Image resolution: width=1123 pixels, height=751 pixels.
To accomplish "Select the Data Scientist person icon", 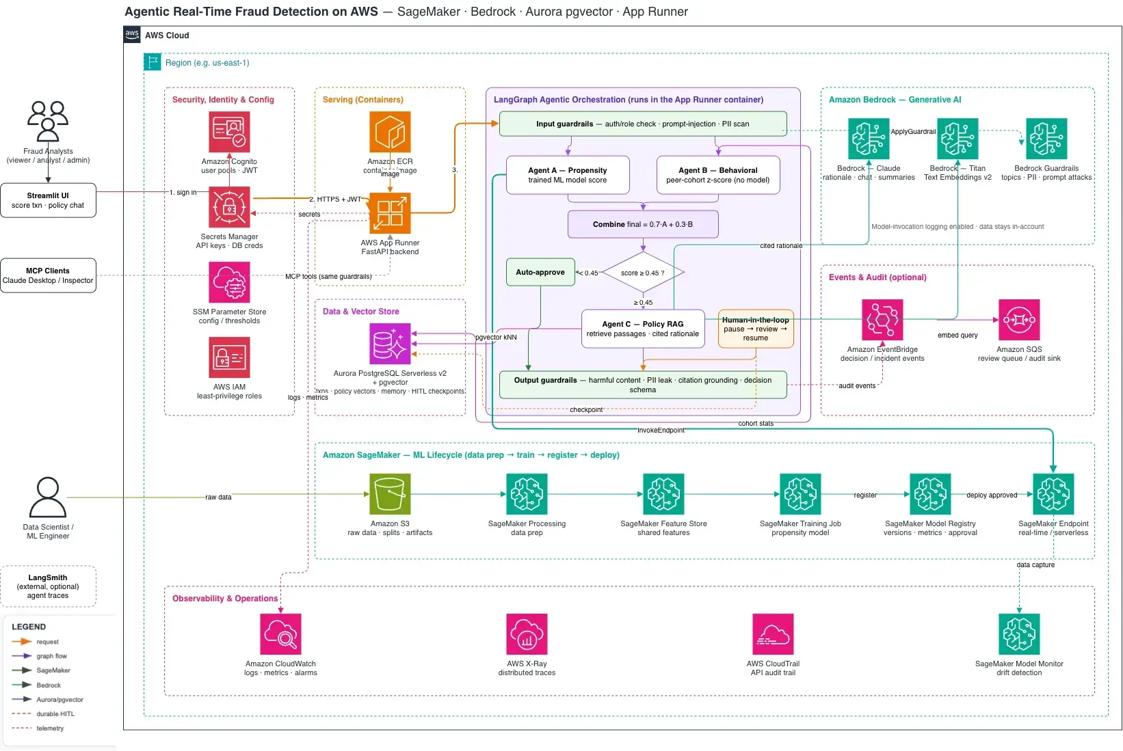I will (x=48, y=497).
